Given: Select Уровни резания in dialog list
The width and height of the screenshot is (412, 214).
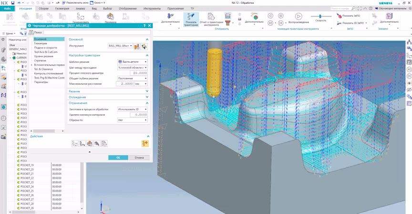Looking at the screenshot, I should pyautogui.click(x=43, y=56).
